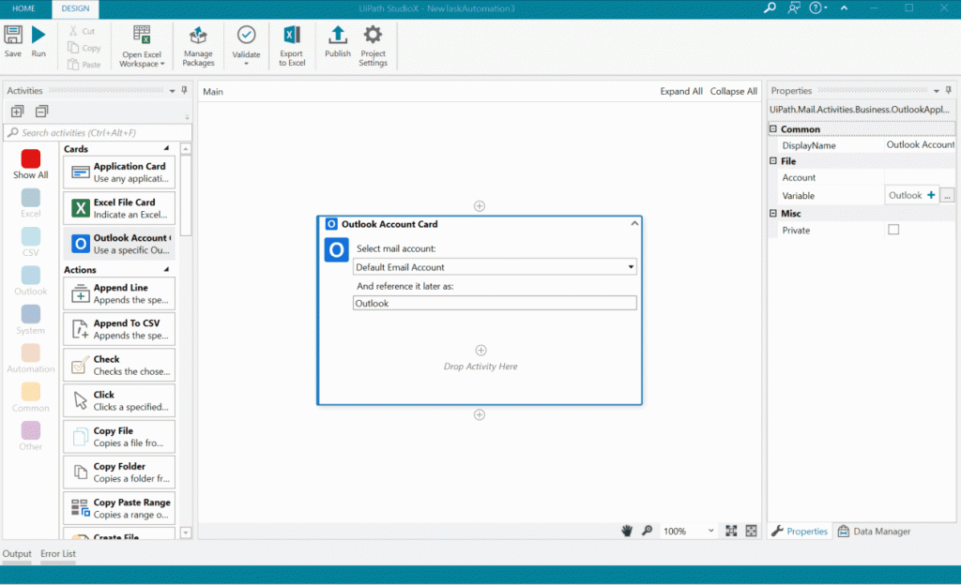Viewport: 961px width, 585px height.
Task: Collapse the Outlook Account Card
Action: pyautogui.click(x=634, y=223)
